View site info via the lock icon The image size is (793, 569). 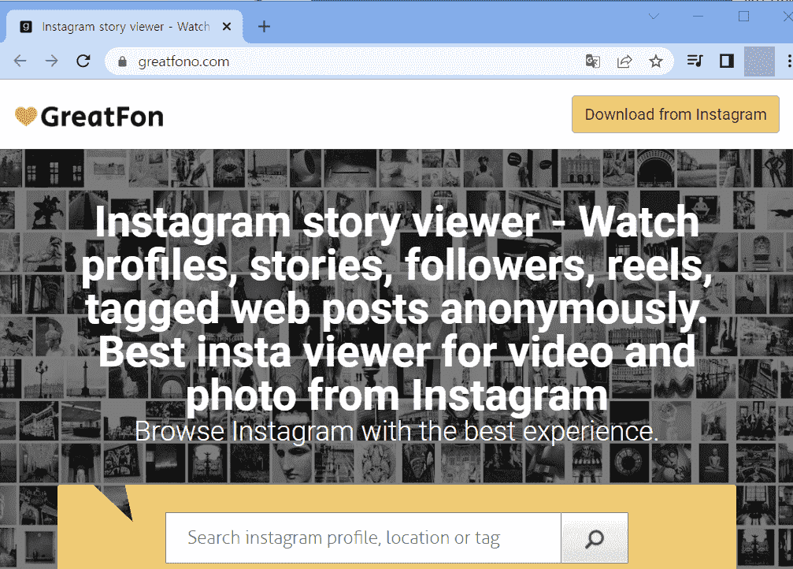[122, 61]
